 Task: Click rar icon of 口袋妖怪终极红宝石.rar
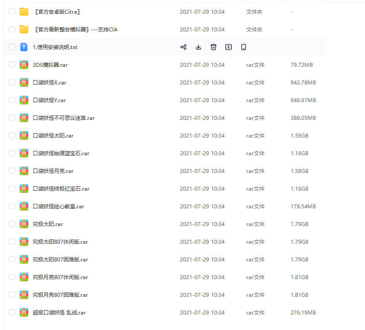pos(24,188)
